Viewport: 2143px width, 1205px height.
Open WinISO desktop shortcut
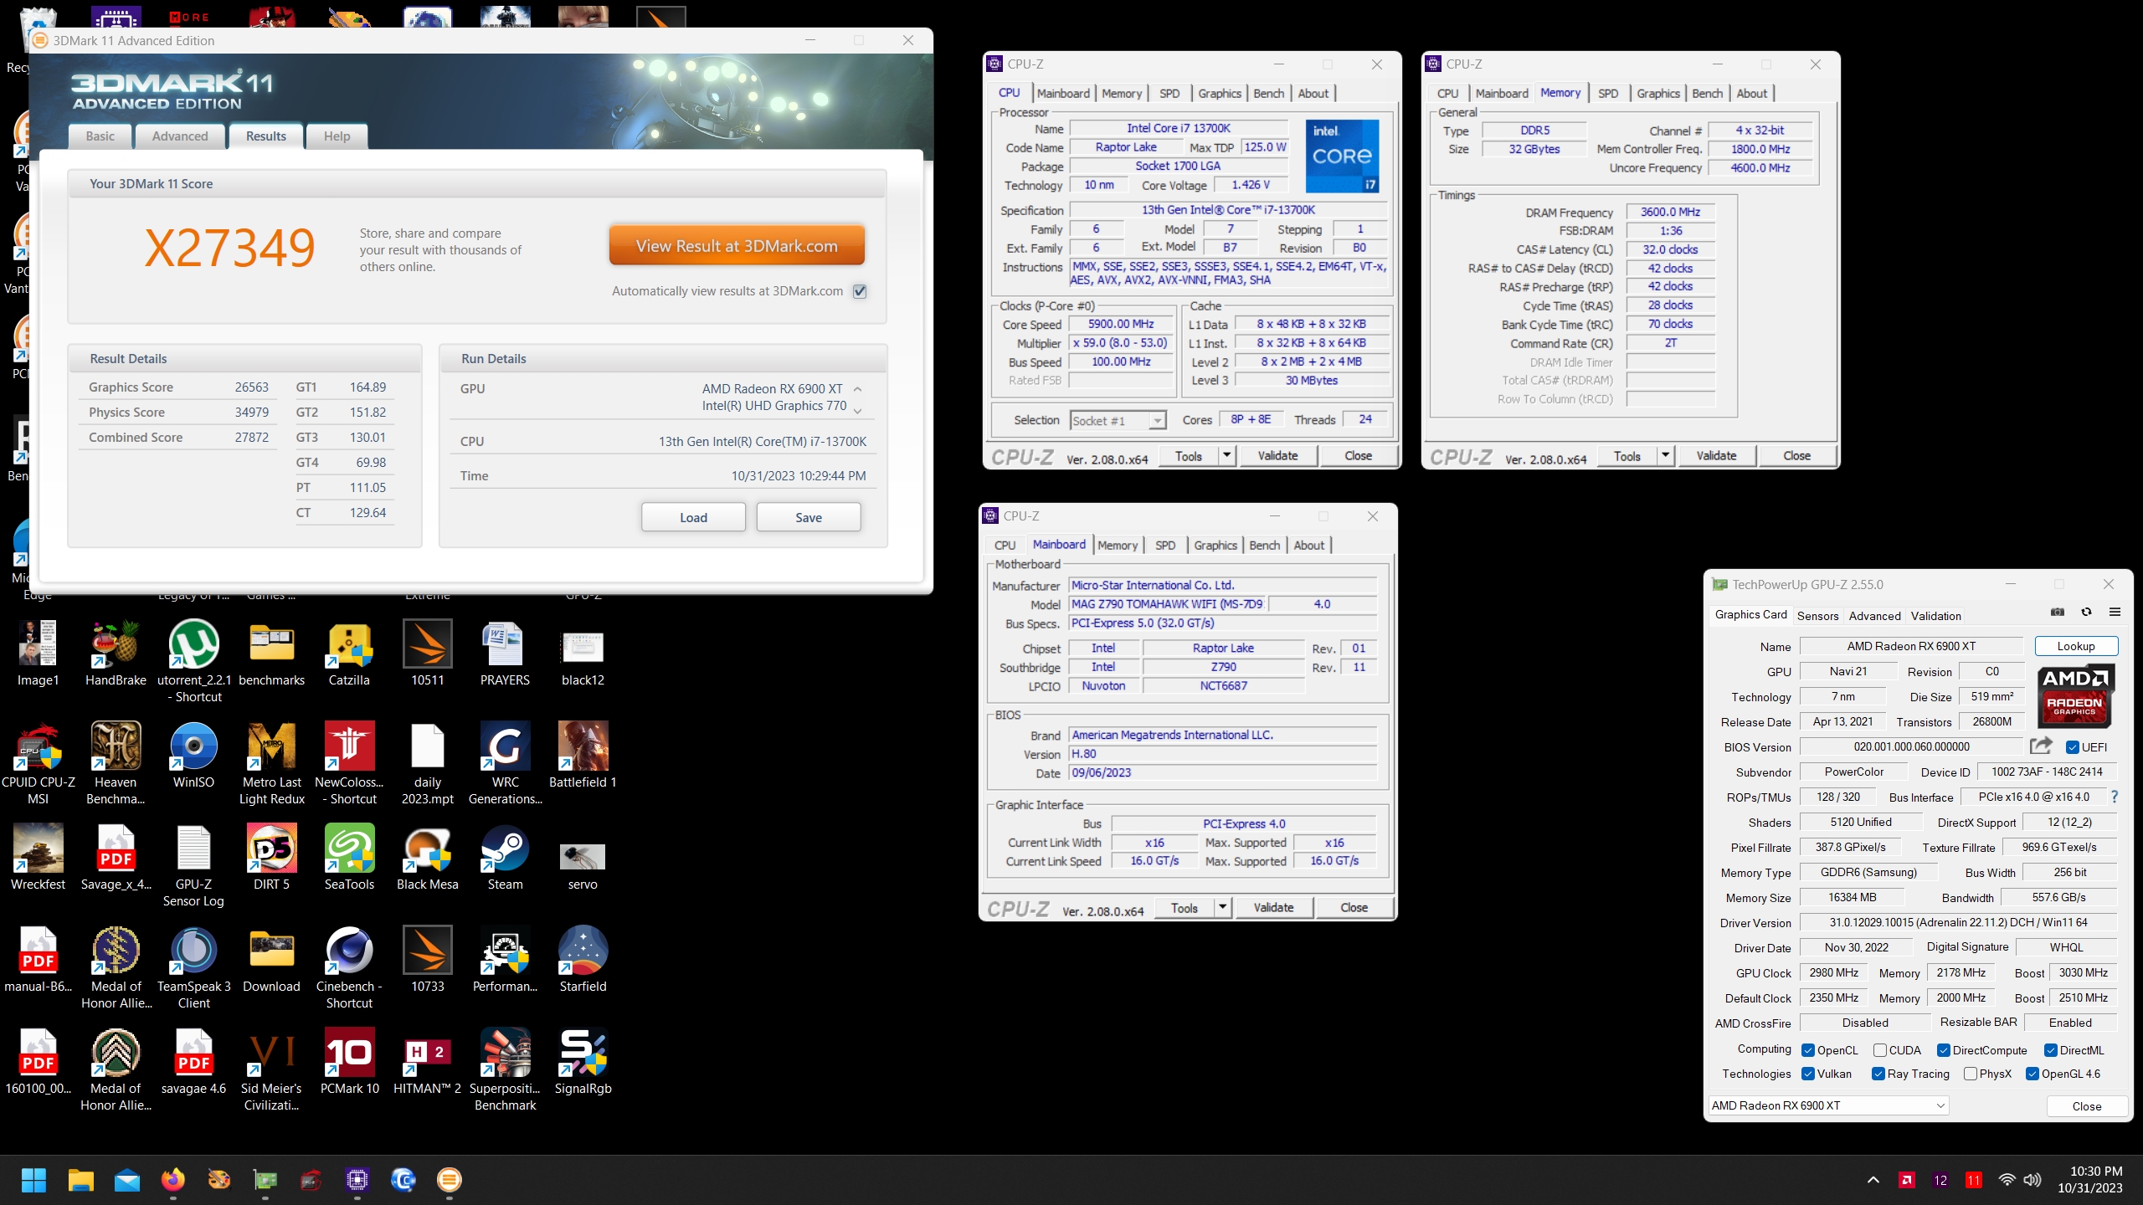(193, 756)
